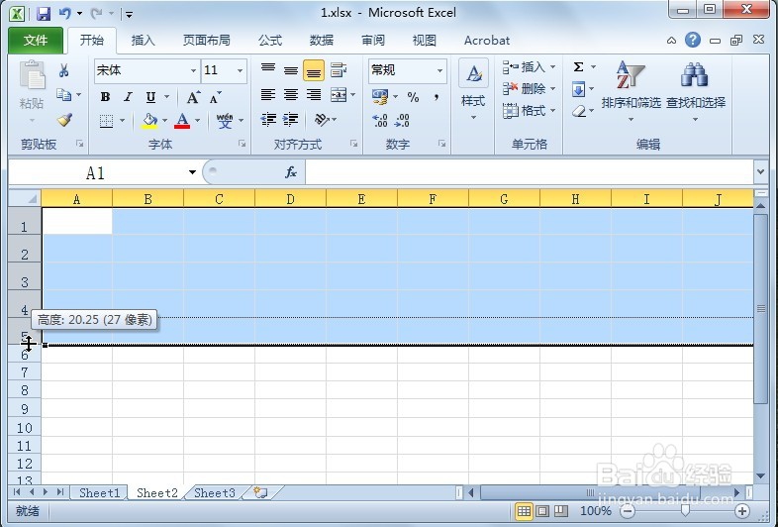
Task: Decrease indent
Action: tap(268, 119)
